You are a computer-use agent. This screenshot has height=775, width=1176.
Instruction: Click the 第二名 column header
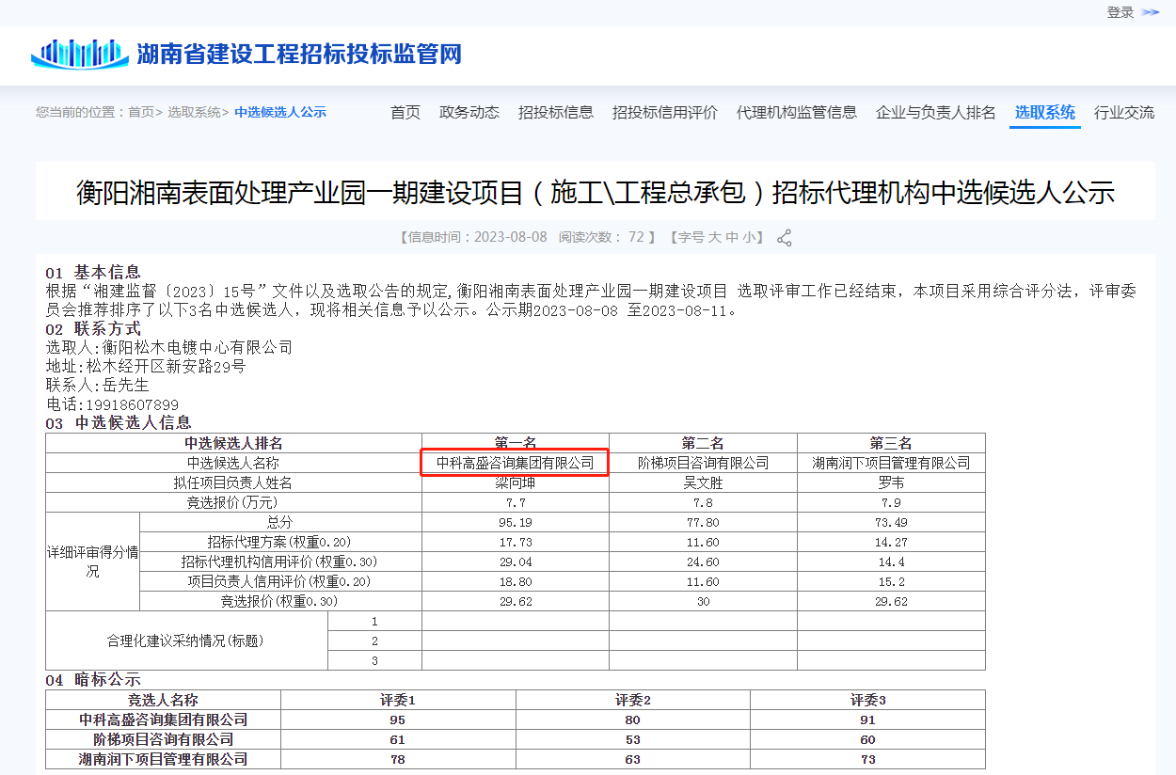pyautogui.click(x=703, y=443)
